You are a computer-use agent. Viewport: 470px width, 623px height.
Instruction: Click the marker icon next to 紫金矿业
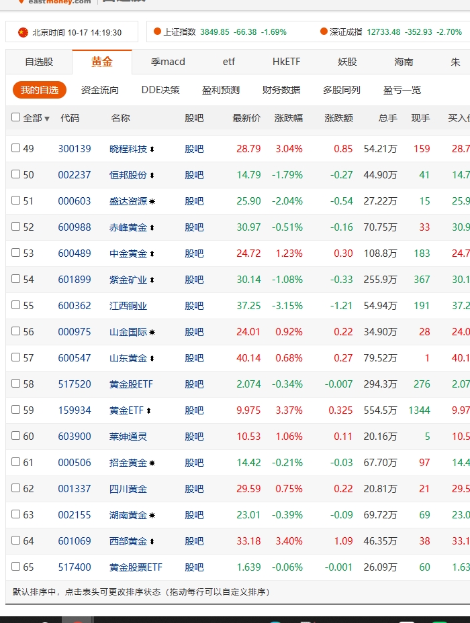click(152, 280)
